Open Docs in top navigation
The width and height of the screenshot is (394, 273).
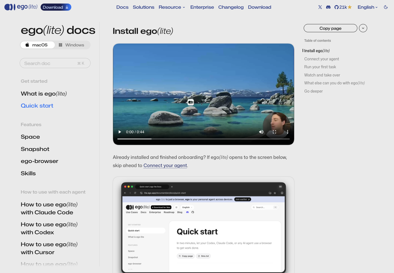click(122, 7)
